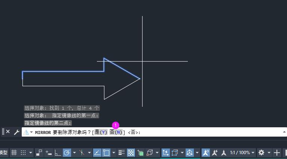
Task: Toggle lineweight display icon
Action: (x=121, y=152)
